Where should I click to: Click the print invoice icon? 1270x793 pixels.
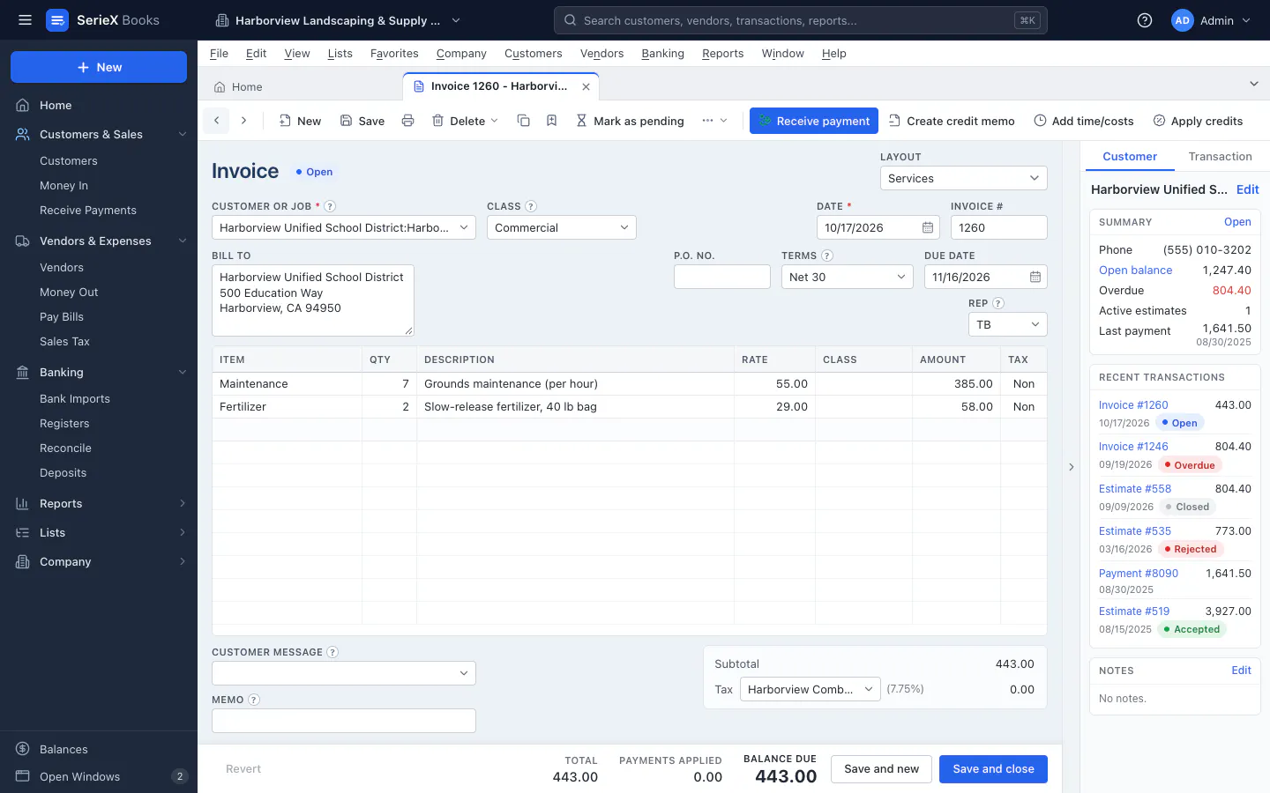pyautogui.click(x=407, y=121)
